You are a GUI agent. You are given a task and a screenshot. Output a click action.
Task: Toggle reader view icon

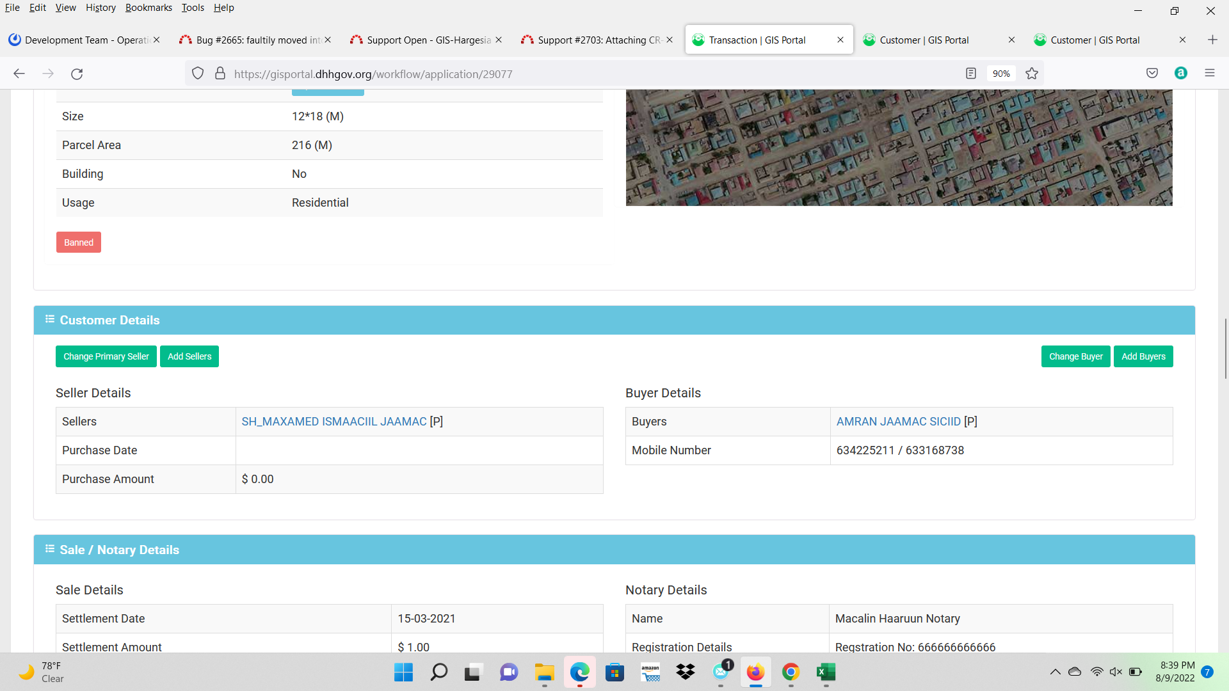click(x=971, y=74)
